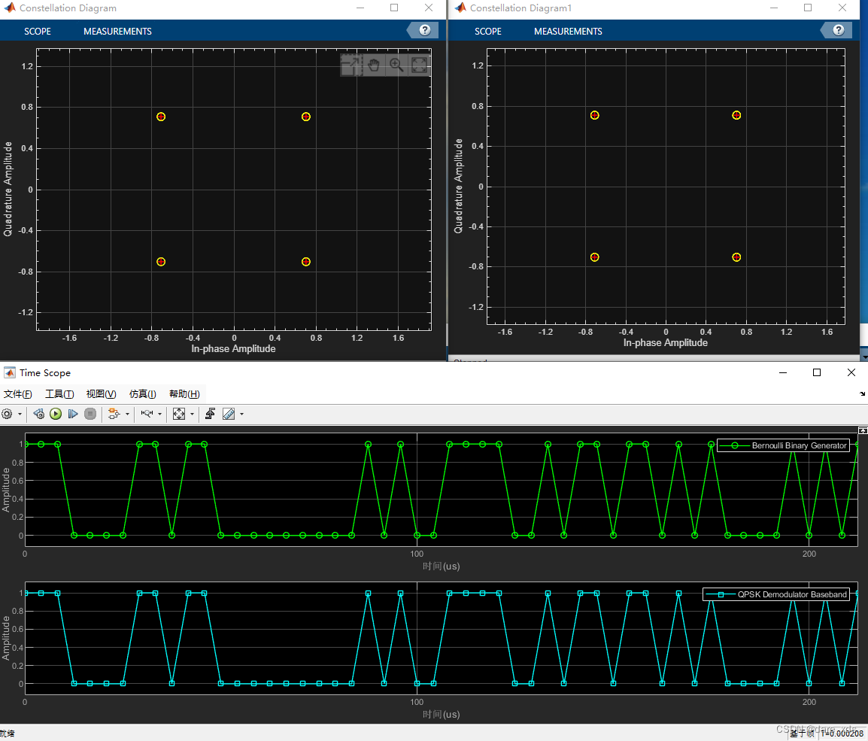Click the step back icon in Time Scope
This screenshot has width=868, height=741.
pos(38,414)
